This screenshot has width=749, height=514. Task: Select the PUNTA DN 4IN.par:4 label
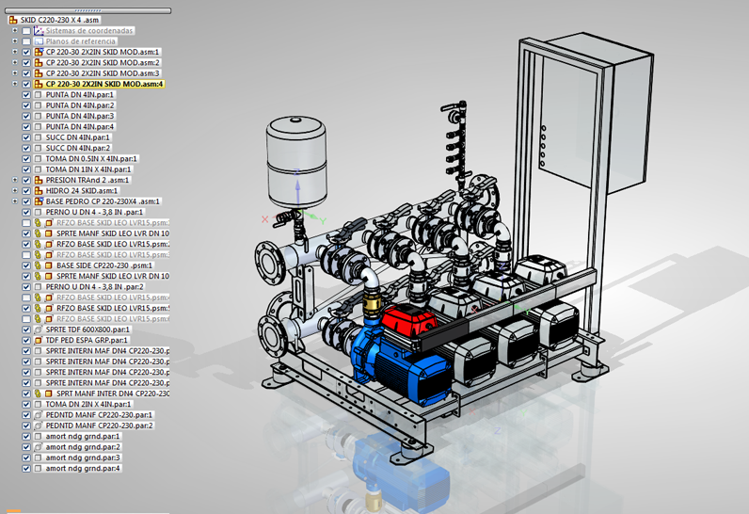click(80, 127)
